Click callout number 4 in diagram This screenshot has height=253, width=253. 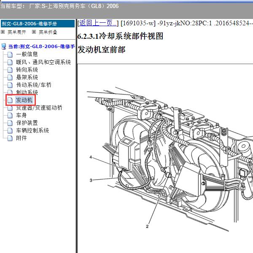tap(91, 157)
